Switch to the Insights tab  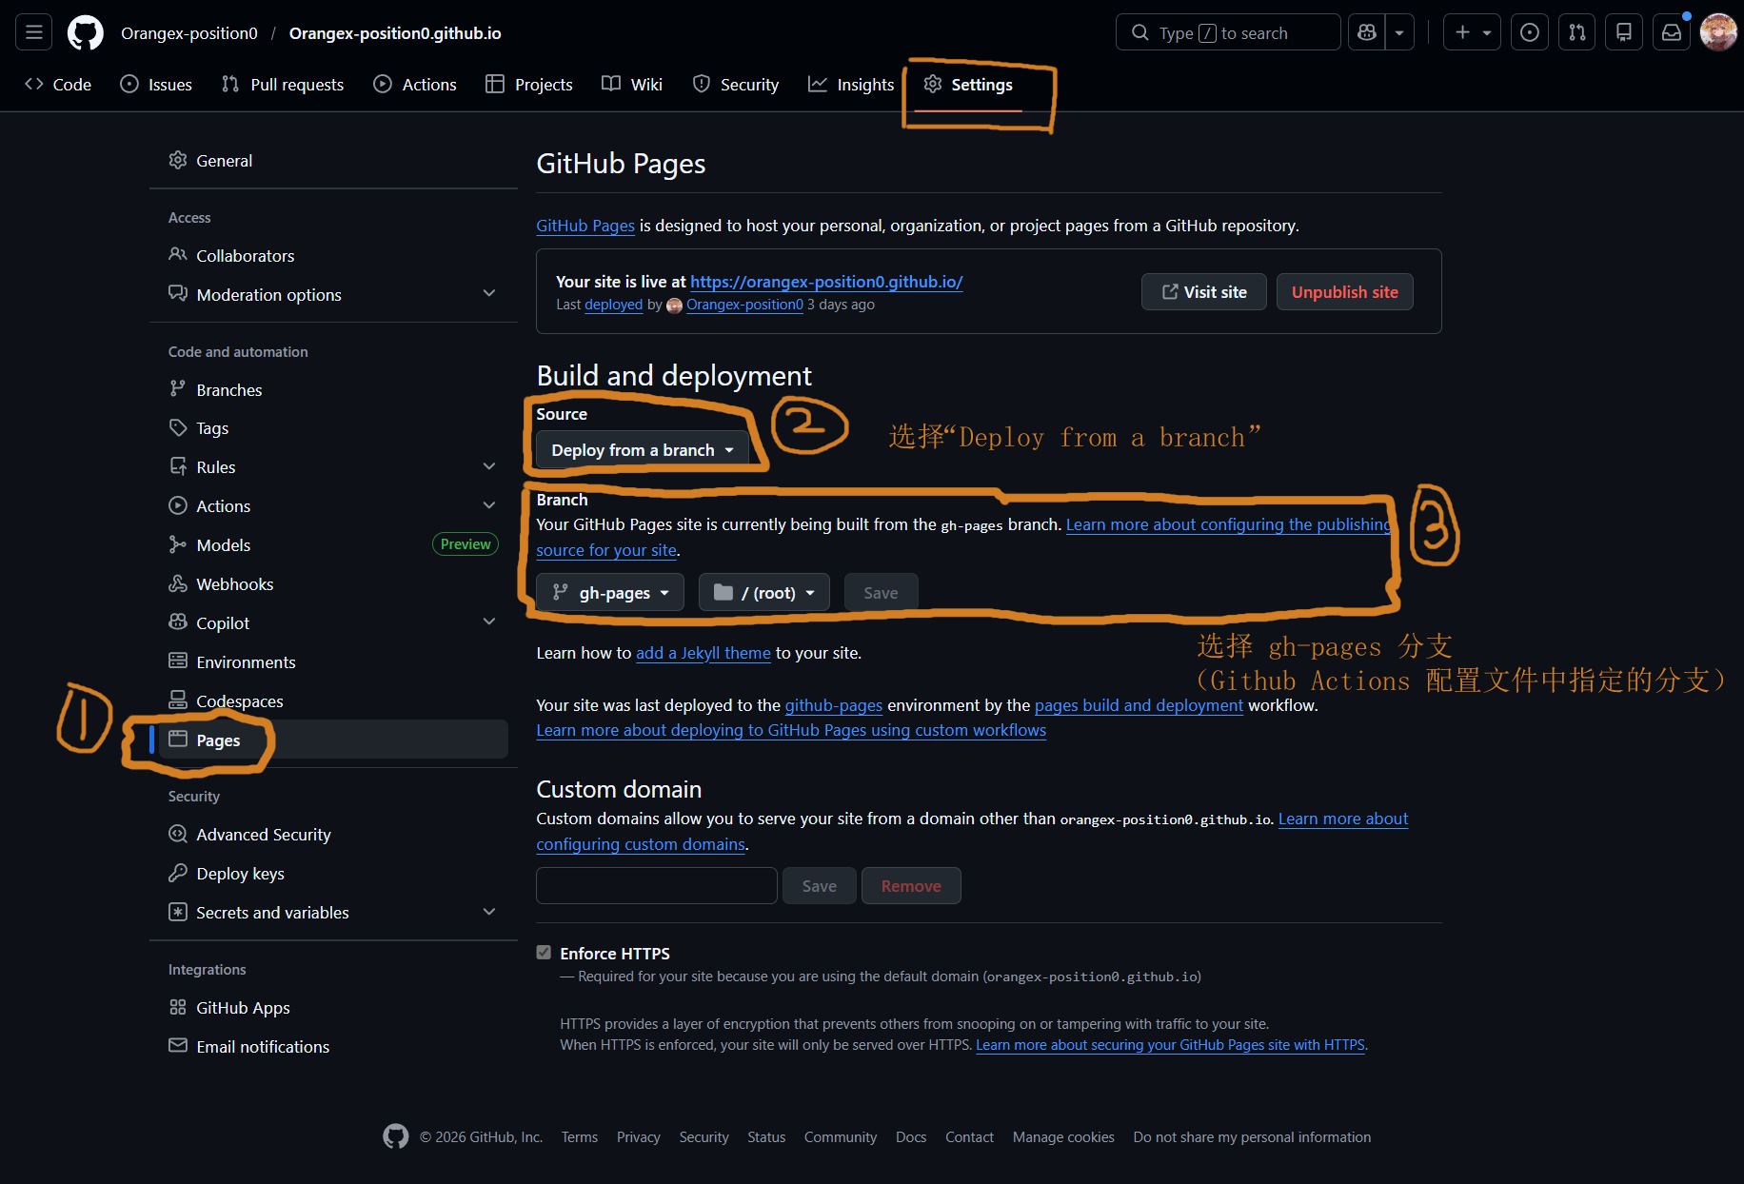point(851,85)
